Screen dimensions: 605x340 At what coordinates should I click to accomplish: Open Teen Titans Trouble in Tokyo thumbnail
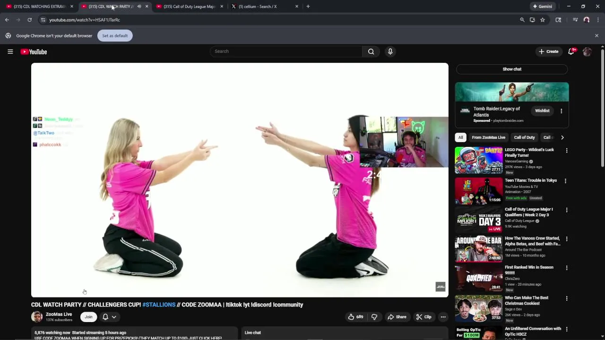click(479, 191)
